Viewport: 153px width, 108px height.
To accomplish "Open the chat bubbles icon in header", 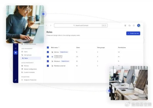I will (x=129, y=25).
